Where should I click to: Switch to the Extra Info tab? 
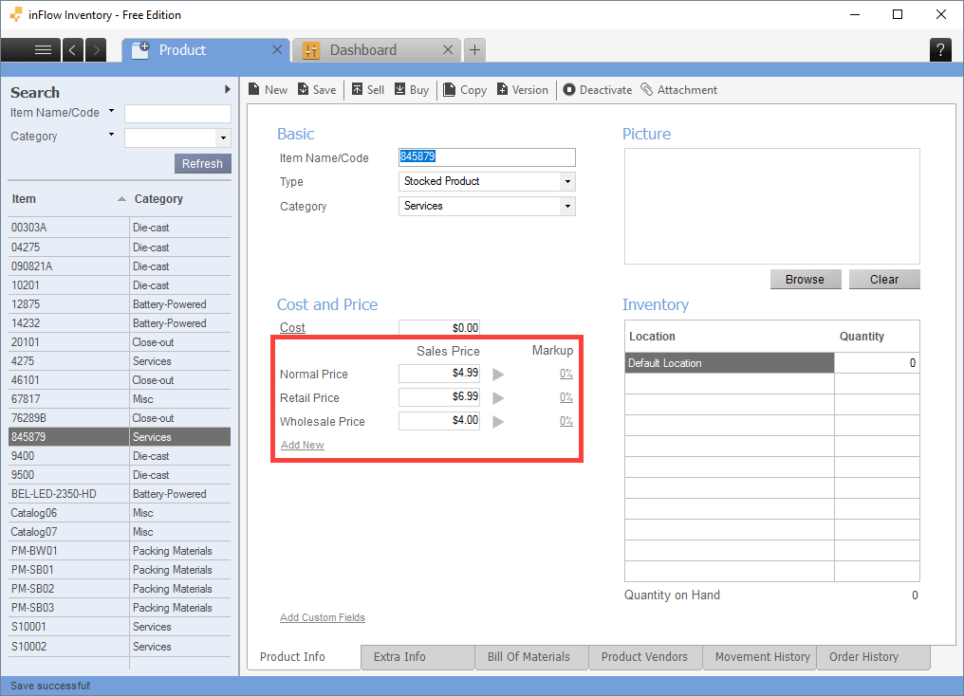[417, 657]
